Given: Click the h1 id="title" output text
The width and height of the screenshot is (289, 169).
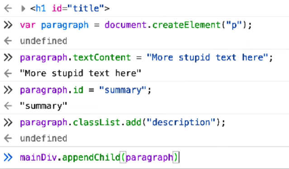Looking at the screenshot, I should click(x=70, y=9).
